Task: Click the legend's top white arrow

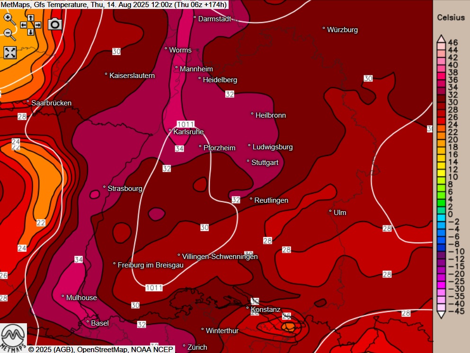Action: (x=440, y=38)
